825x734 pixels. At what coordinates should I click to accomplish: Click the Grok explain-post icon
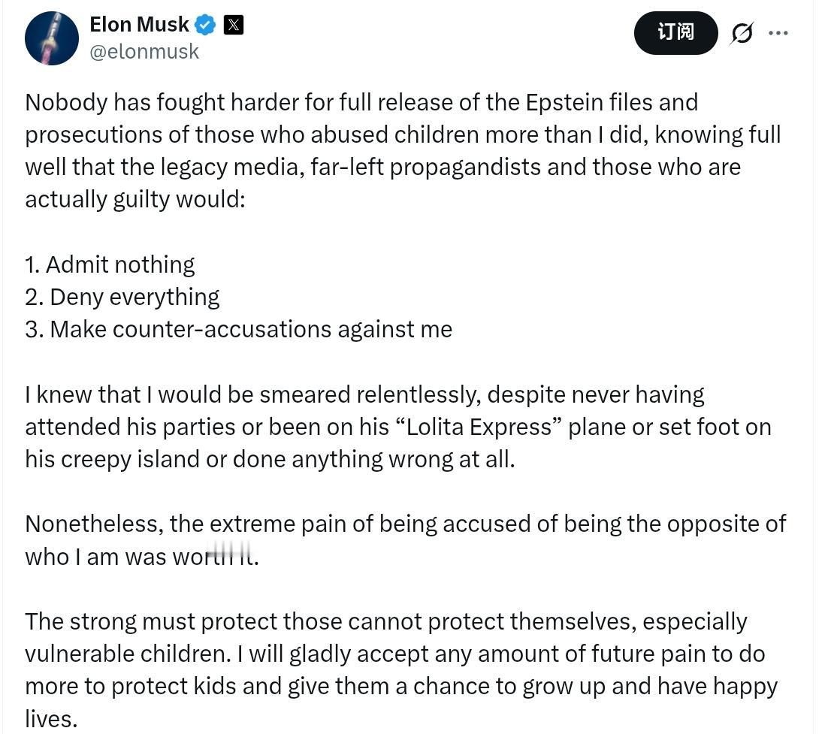pos(742,33)
